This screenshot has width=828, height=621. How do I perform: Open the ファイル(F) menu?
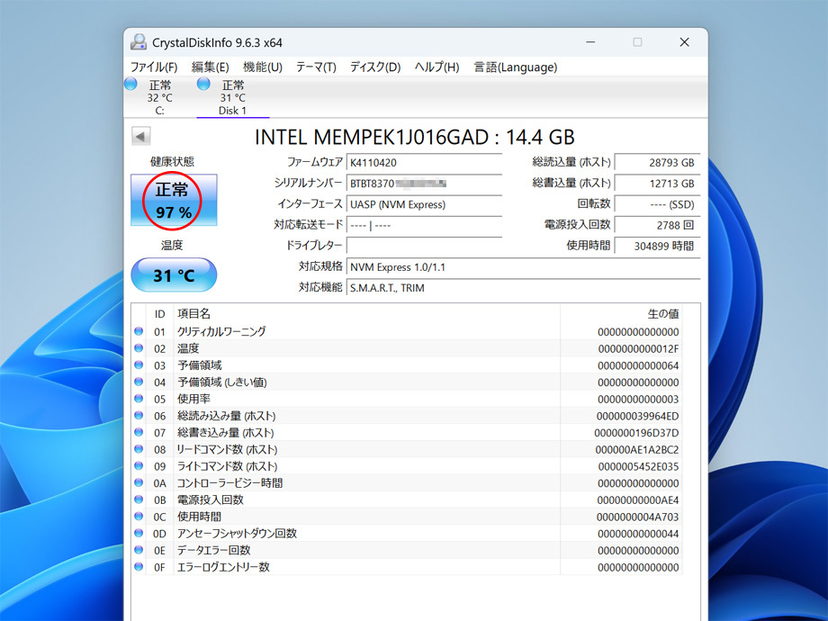click(153, 67)
